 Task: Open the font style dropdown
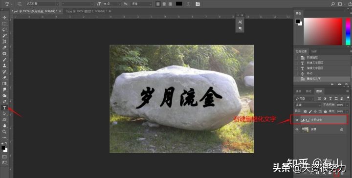tap(78, 4)
